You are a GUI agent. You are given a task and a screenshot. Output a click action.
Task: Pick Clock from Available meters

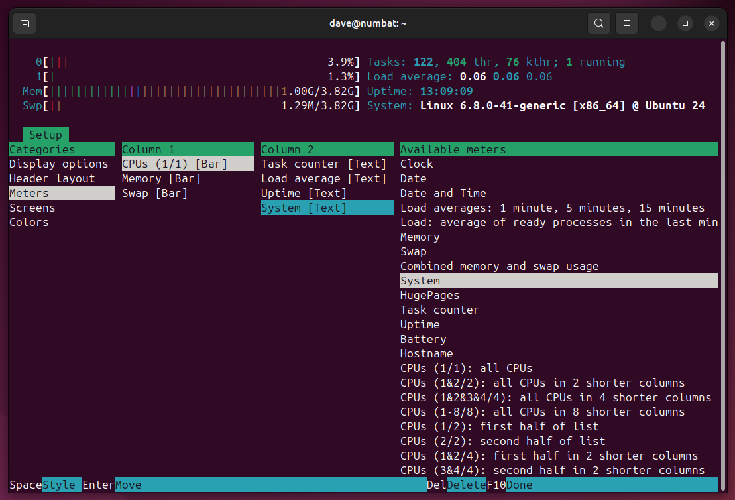(416, 164)
